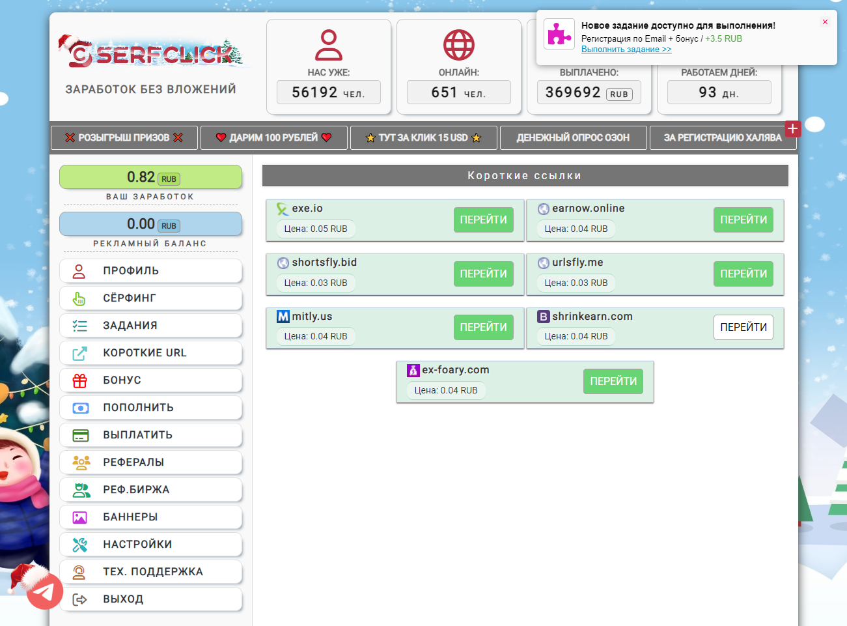
Task: Click the ex-foary.com purple favicon
Action: (413, 370)
